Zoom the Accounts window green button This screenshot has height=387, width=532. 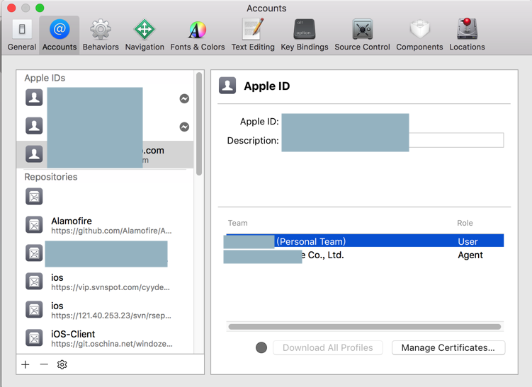(40, 8)
